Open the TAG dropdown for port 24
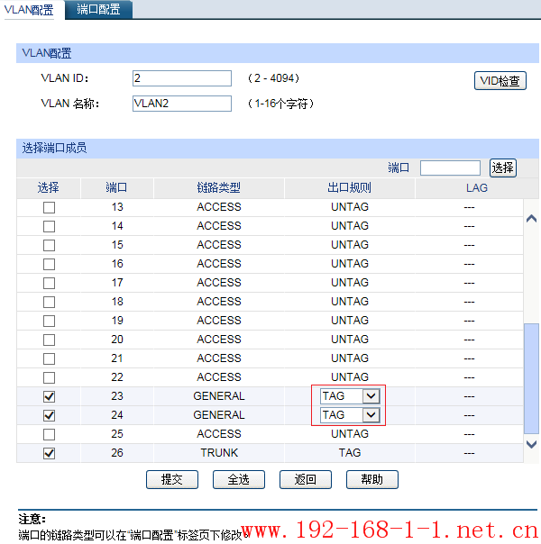This screenshot has width=541, height=544. coord(350,415)
